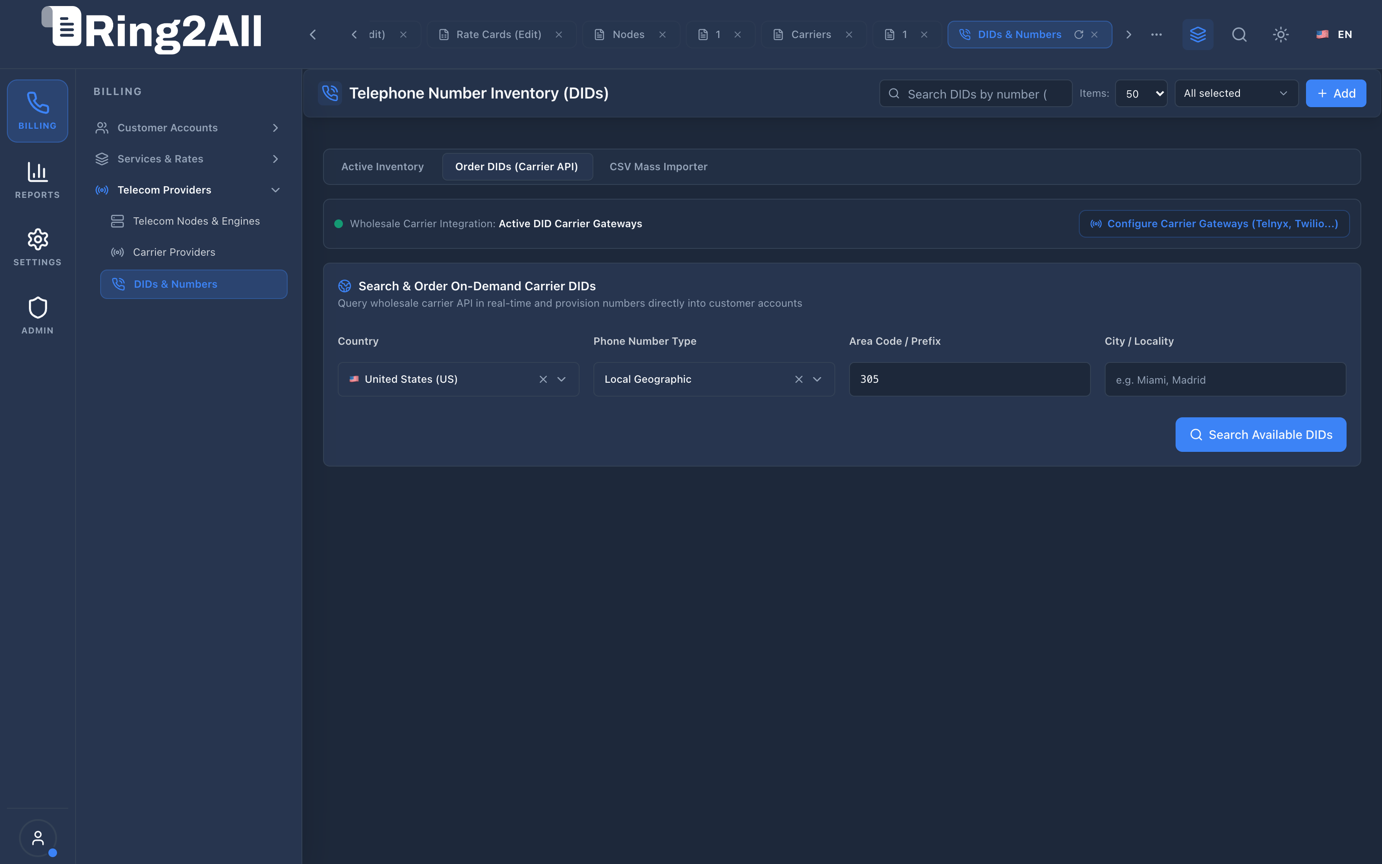Close the truncated 'dit)' tab
The height and width of the screenshot is (864, 1382).
[x=404, y=35]
